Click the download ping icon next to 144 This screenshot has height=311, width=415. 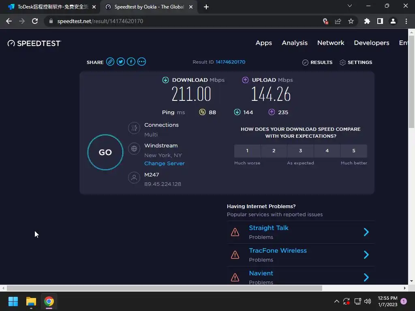coord(237,112)
